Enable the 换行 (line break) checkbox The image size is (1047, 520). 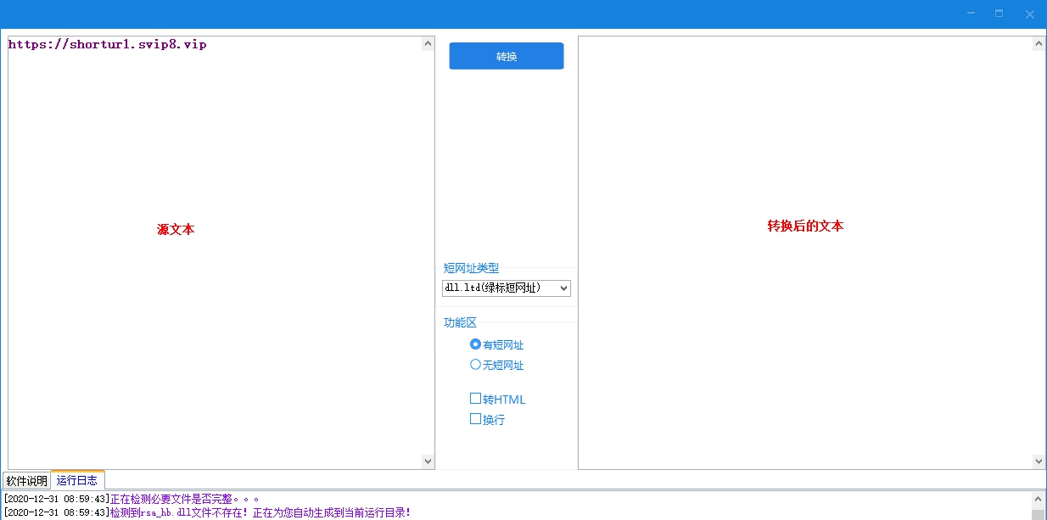coord(476,419)
